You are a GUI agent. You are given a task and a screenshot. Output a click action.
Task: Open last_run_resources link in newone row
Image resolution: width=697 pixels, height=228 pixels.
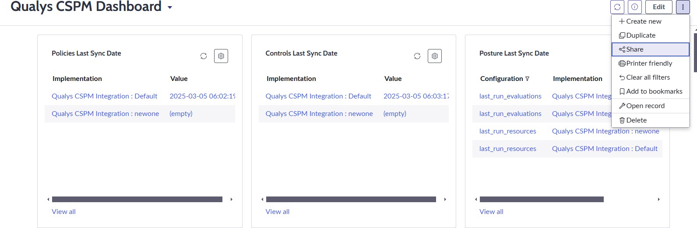508,131
